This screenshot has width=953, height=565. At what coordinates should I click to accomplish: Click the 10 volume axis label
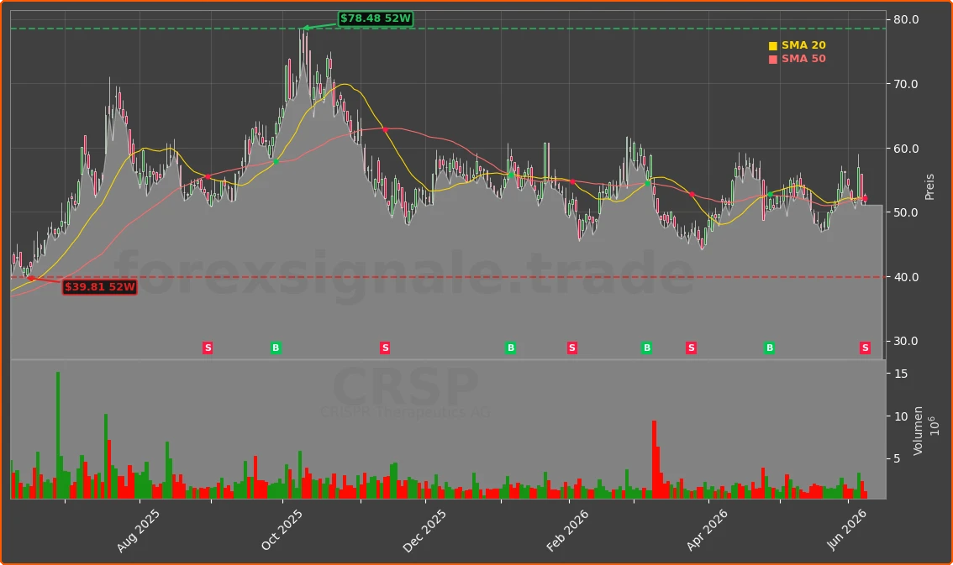901,416
